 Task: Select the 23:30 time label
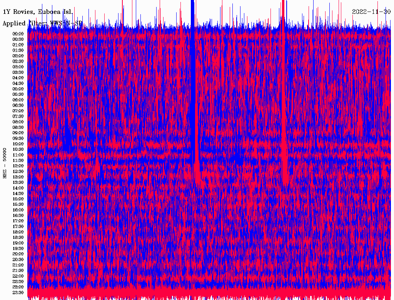click(x=18, y=292)
